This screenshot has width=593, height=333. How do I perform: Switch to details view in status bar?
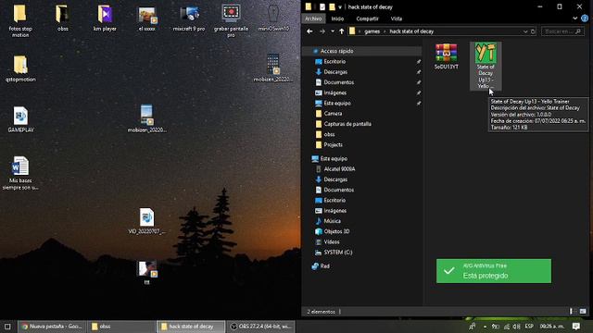[572, 312]
